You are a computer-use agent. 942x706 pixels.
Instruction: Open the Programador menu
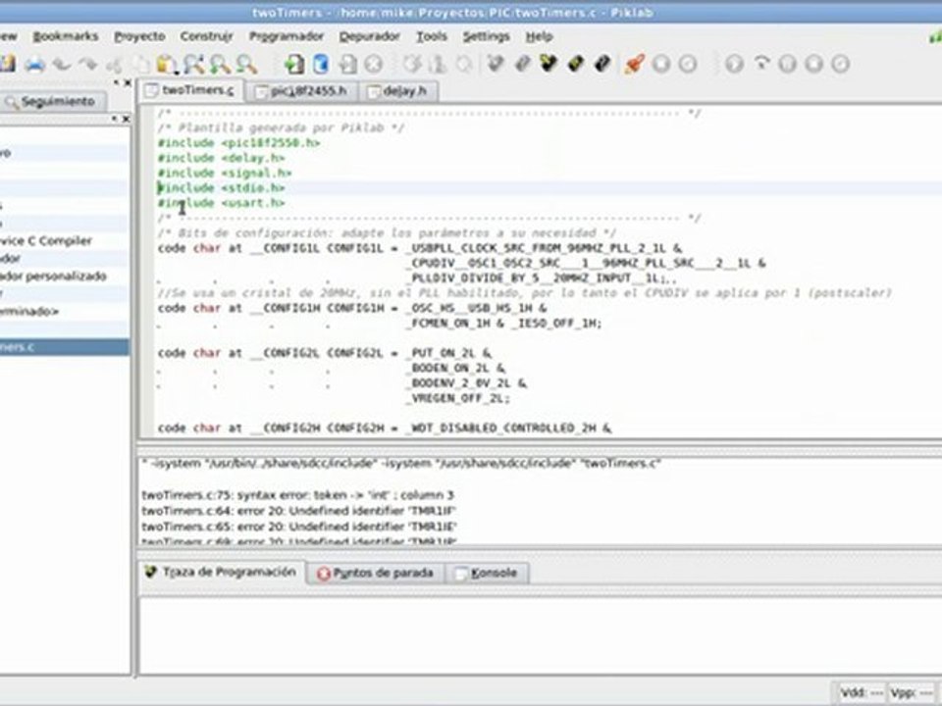coord(286,36)
